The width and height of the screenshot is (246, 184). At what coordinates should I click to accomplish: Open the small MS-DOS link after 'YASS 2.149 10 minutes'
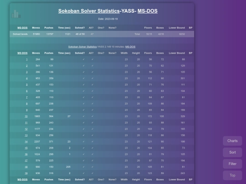[130, 47]
